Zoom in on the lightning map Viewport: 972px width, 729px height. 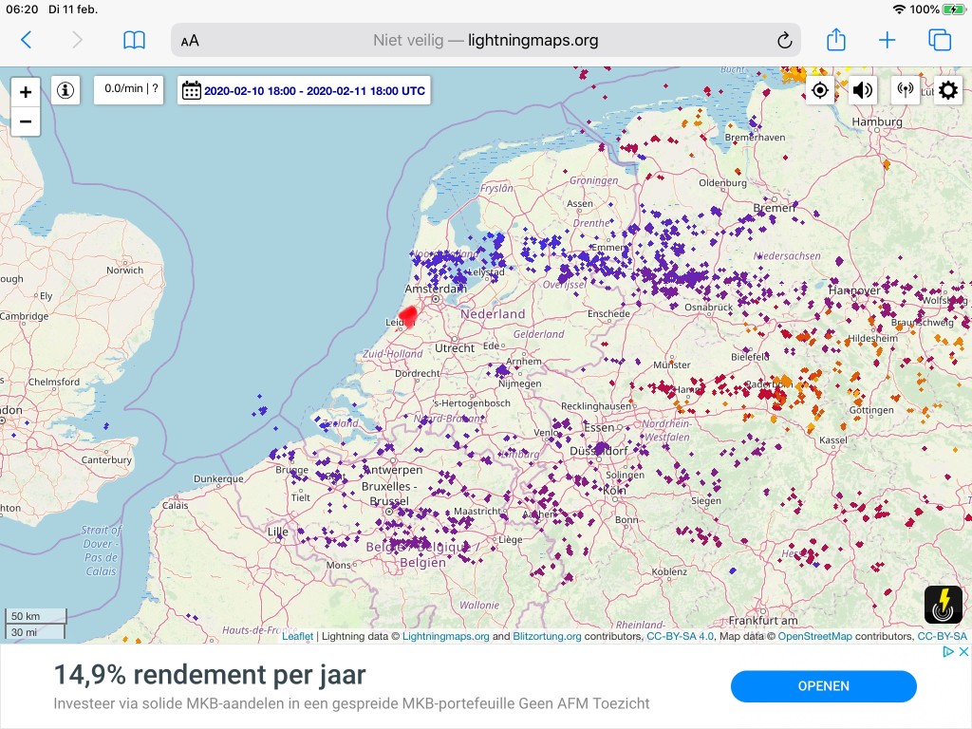tap(26, 92)
